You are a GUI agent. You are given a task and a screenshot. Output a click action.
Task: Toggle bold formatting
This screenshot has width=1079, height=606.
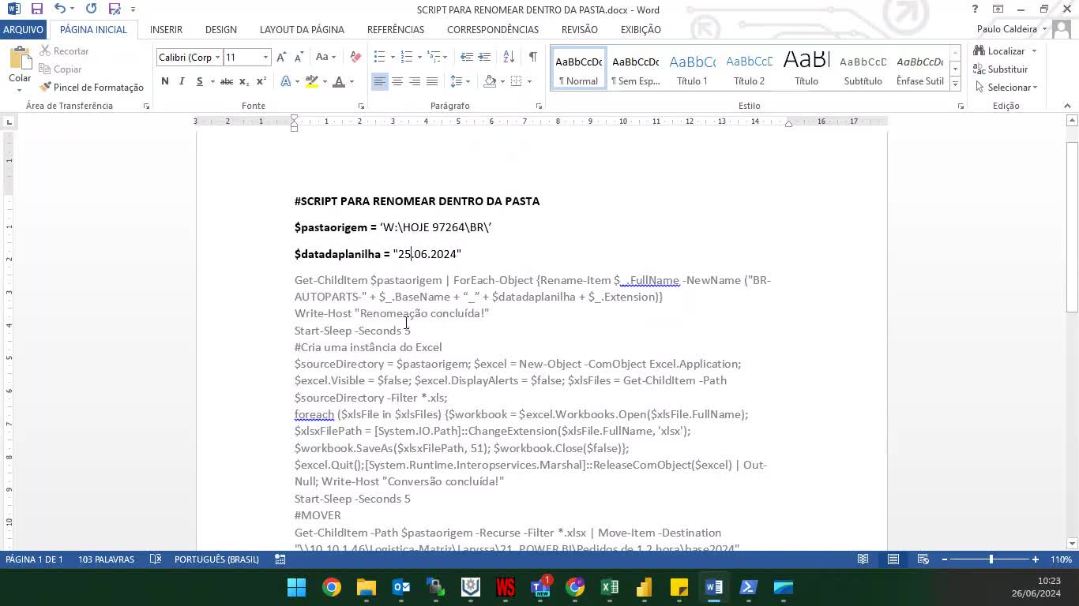tap(164, 81)
